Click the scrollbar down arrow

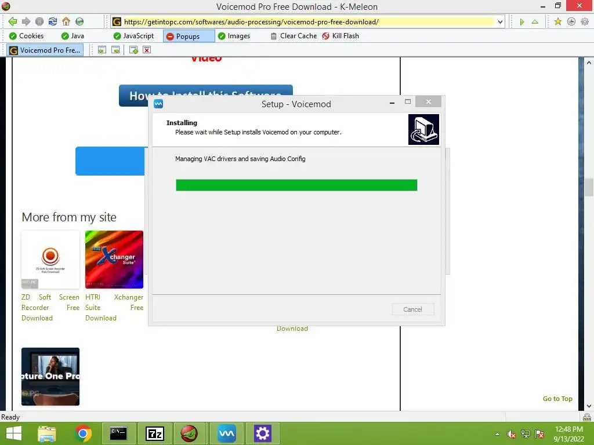click(x=589, y=406)
